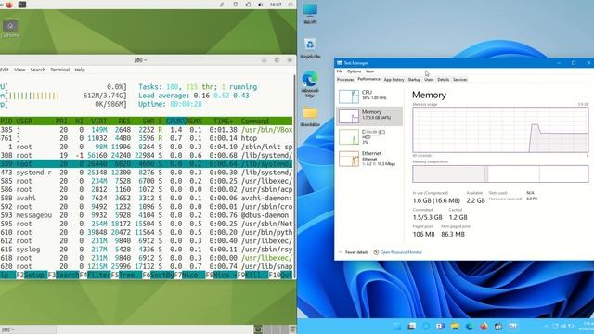The height and width of the screenshot is (334, 594).
Task: Sort htop by the VIRT column header
Action: tap(99, 122)
